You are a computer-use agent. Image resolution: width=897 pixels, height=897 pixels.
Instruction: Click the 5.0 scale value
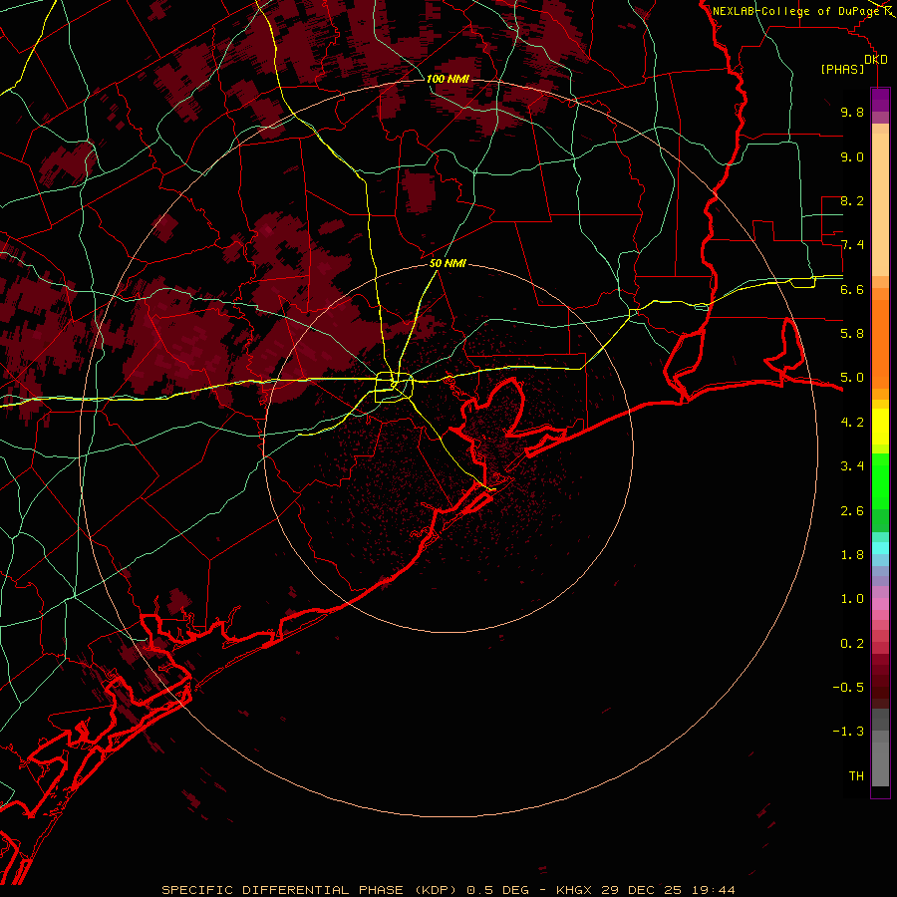tap(852, 378)
